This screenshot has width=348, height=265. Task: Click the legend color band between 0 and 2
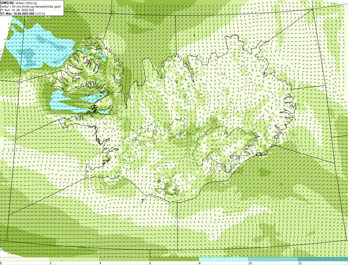25,259
